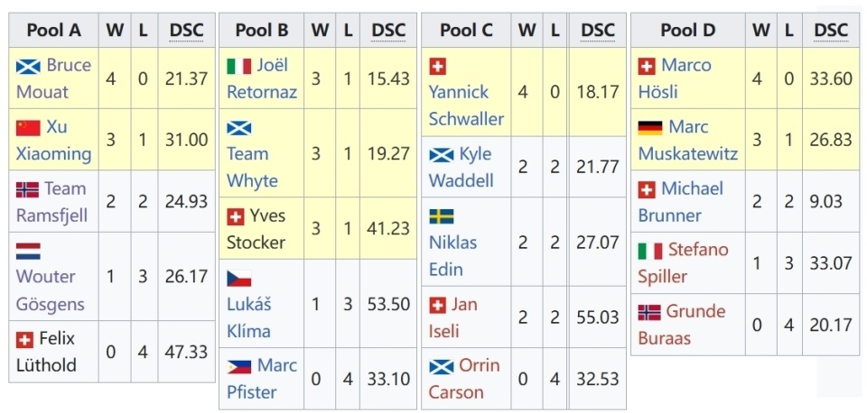Click the Netherlands flag above Wouter Gösgens
The width and height of the screenshot is (867, 413).
click(x=28, y=252)
